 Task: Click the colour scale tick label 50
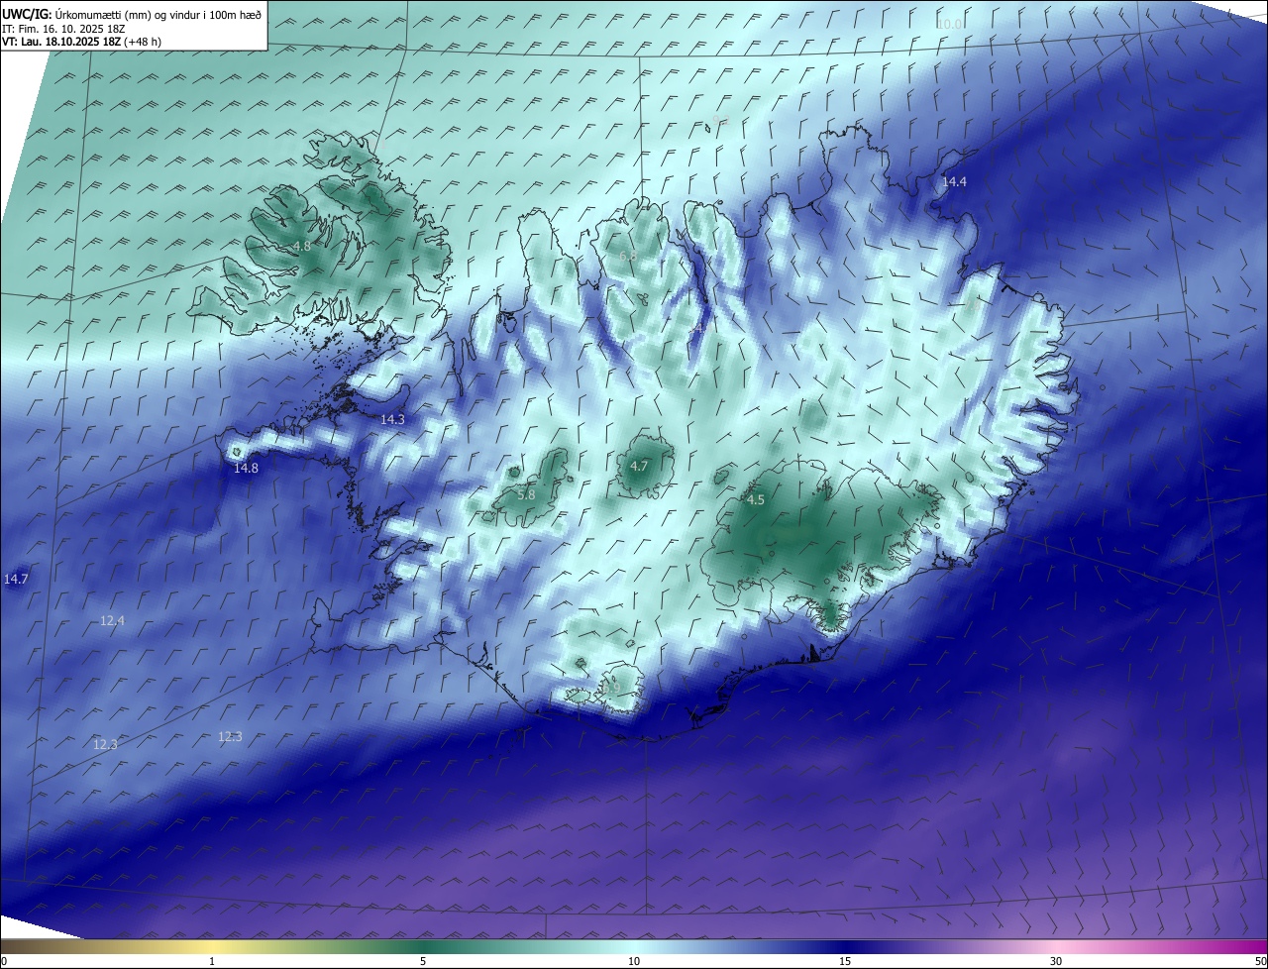tap(1260, 961)
